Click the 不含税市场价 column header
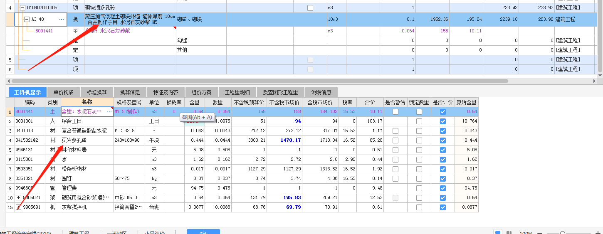 [284, 102]
